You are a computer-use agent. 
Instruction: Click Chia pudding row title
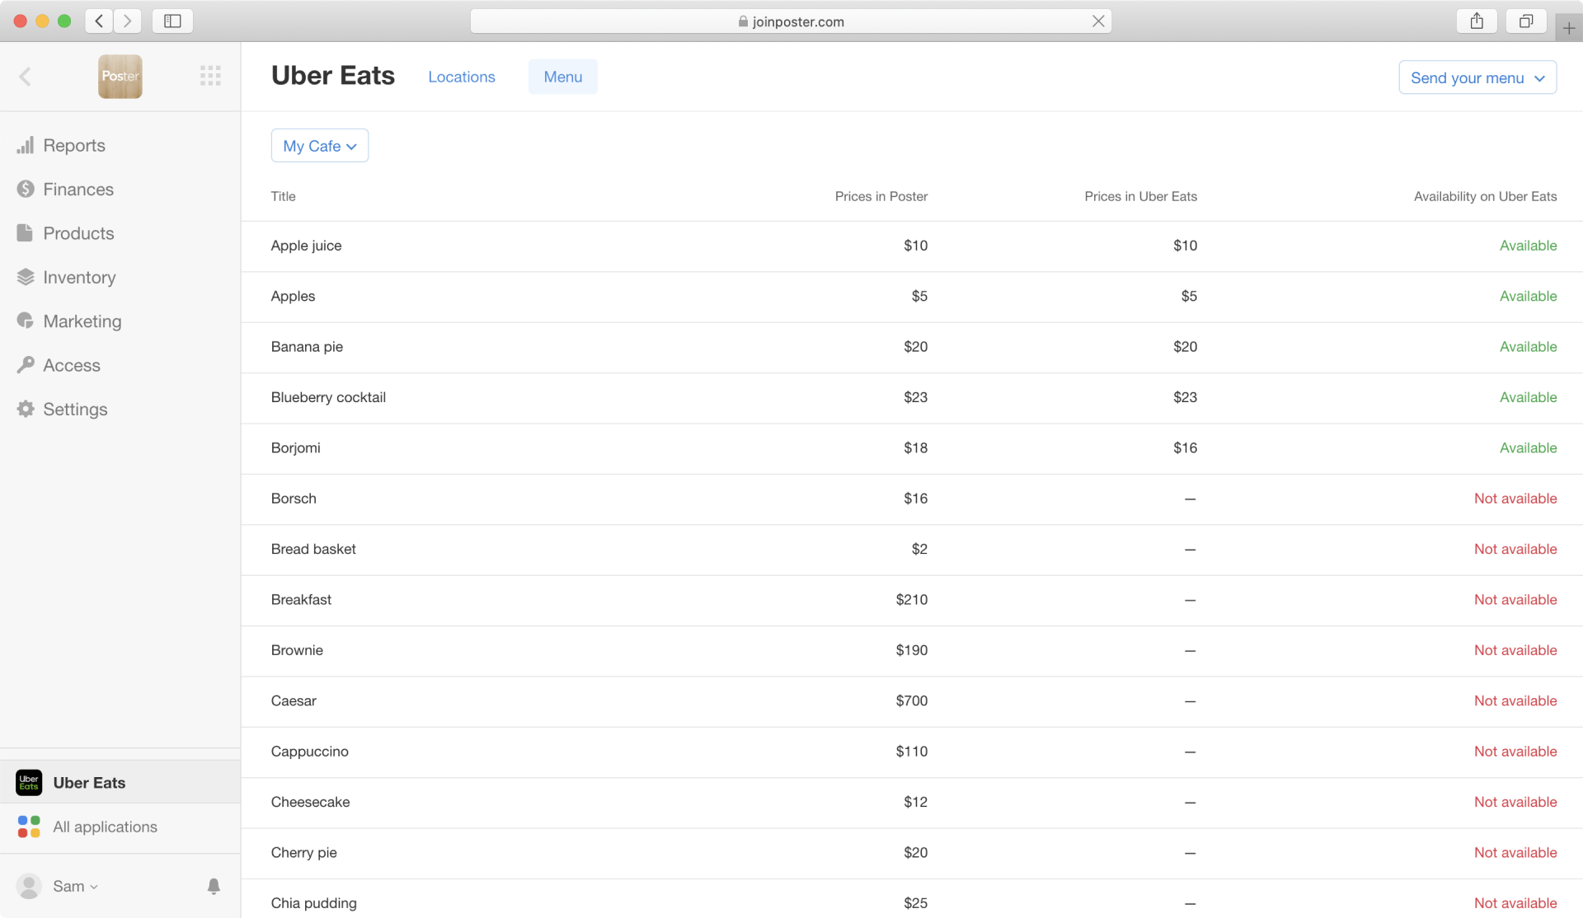click(313, 903)
